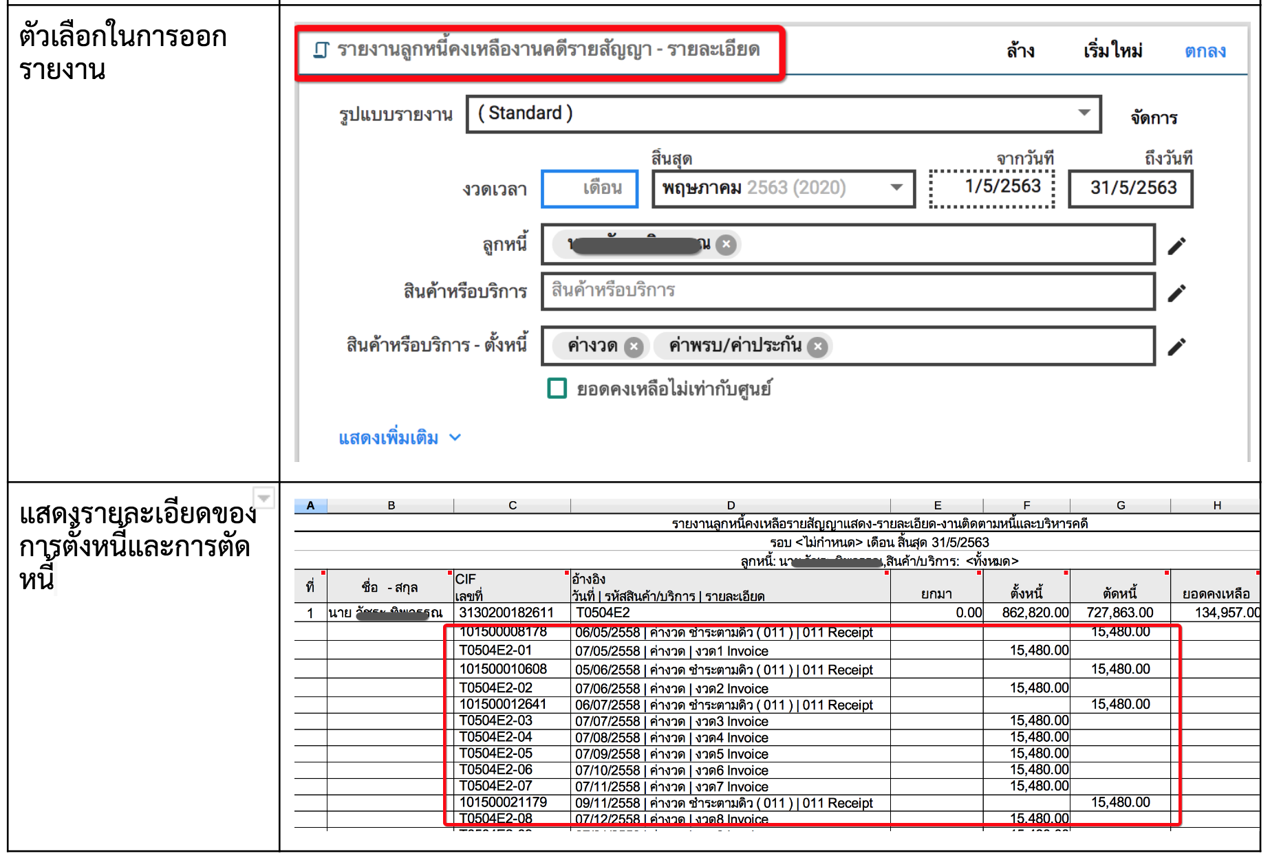Click the report document icon beside the title

tap(321, 50)
